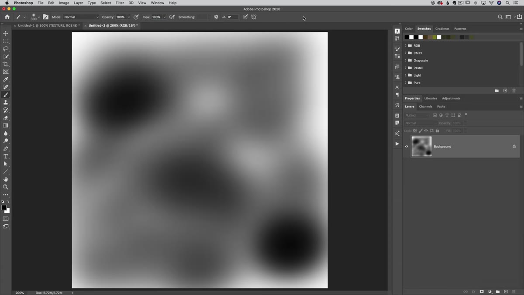
Task: Open the Swatches panel menu button
Action: click(521, 29)
